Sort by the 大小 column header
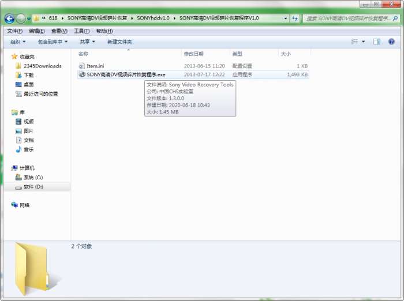The width and height of the screenshot is (404, 301). 294,54
